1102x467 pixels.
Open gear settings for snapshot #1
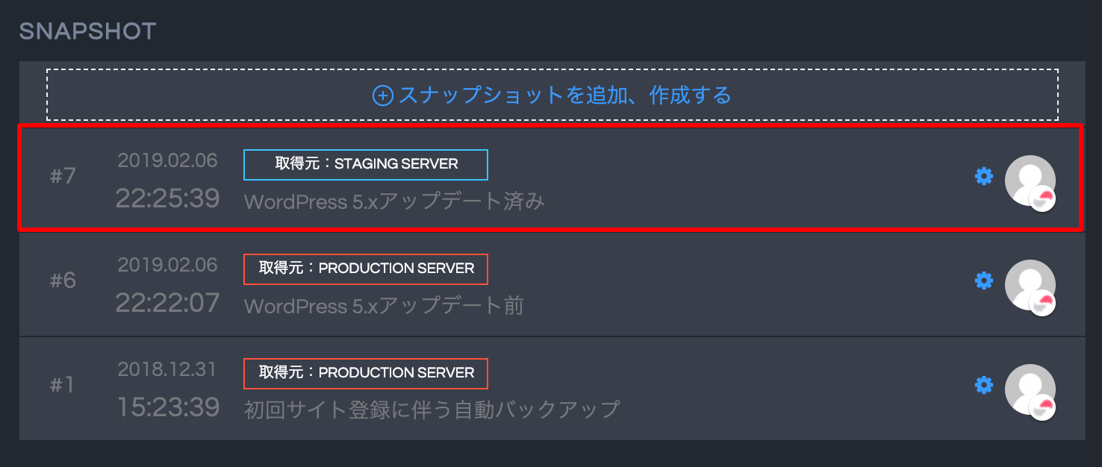tap(984, 385)
